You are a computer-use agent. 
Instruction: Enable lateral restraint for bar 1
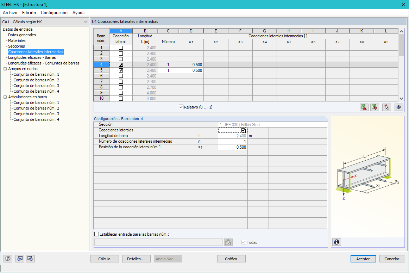[x=121, y=48]
